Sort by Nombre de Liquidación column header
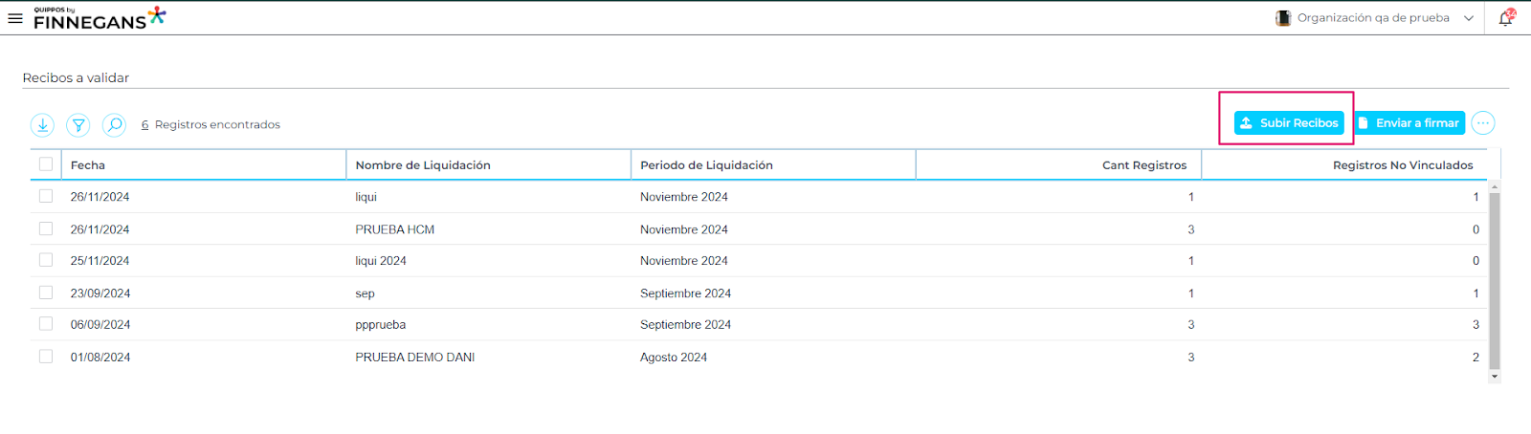Screen dimensions: 1531x434 [423, 165]
